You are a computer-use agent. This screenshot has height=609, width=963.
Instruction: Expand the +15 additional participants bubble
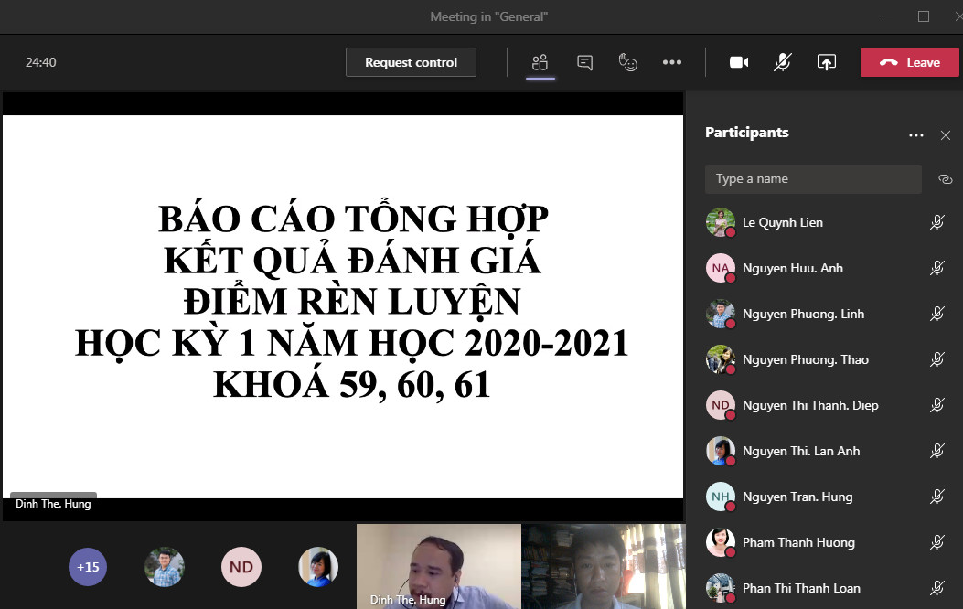click(88, 567)
